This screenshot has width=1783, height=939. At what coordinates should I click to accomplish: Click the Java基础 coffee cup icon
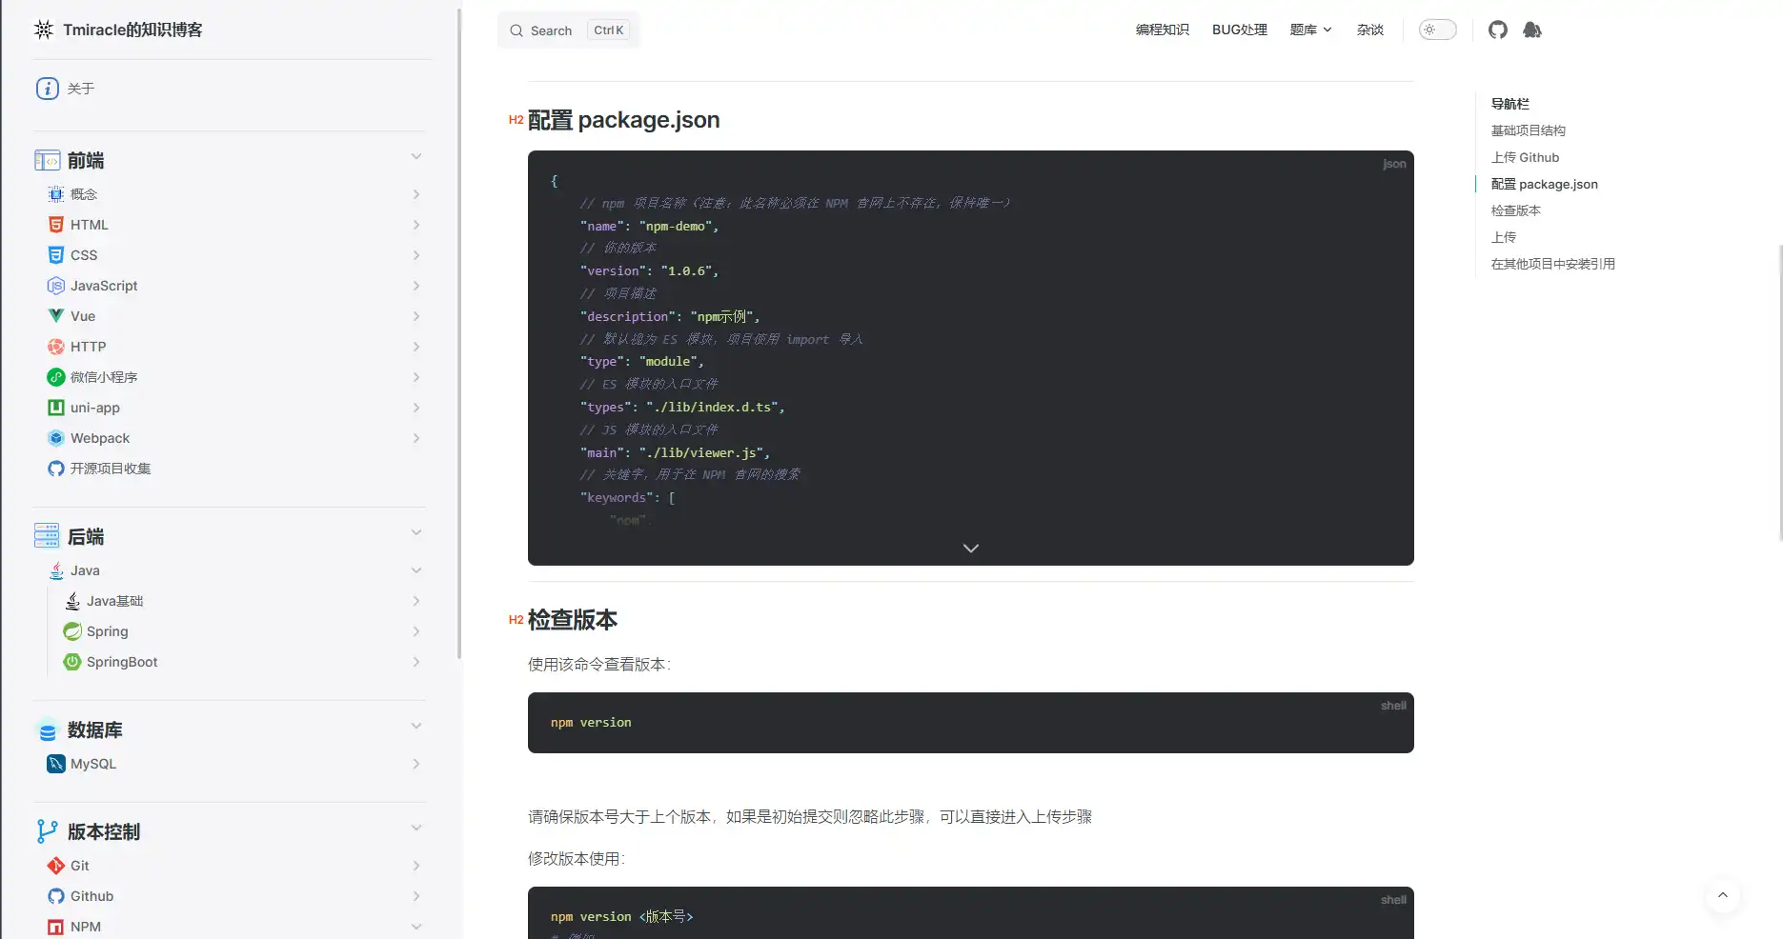tap(72, 601)
